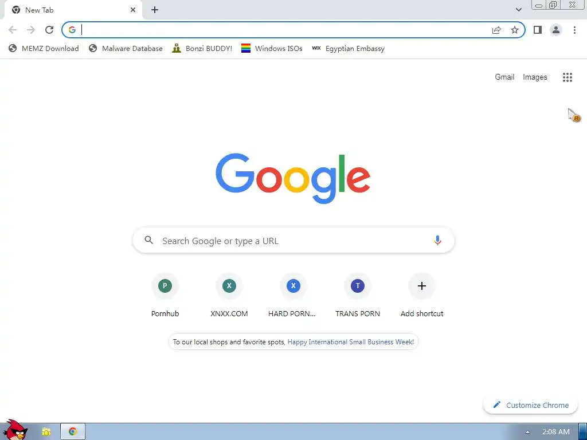
Task: Close the New Tab tab
Action: (133, 10)
